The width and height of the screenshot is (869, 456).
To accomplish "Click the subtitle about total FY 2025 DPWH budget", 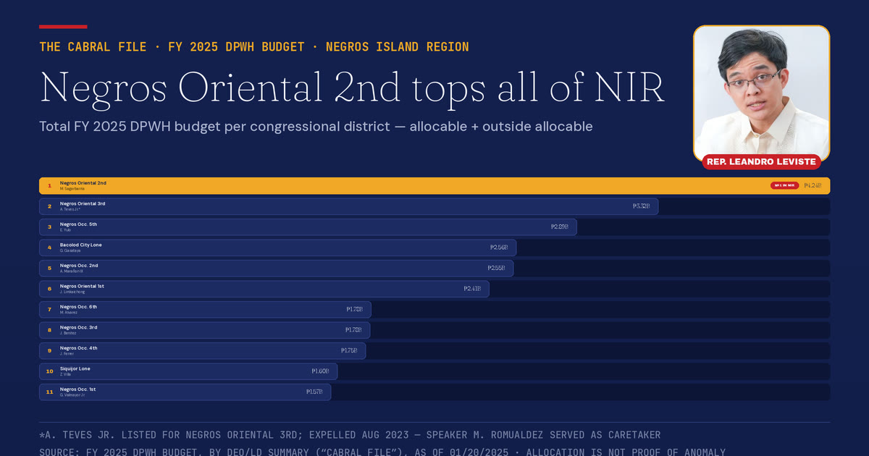I will 316,127.
